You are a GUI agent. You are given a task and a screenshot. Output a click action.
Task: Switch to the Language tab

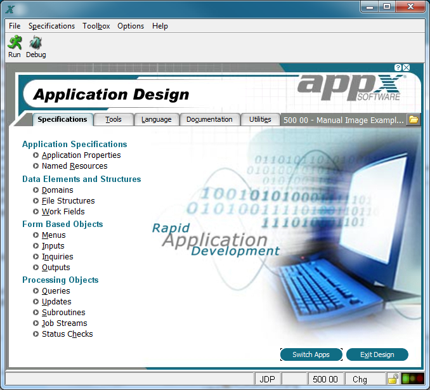pos(156,120)
